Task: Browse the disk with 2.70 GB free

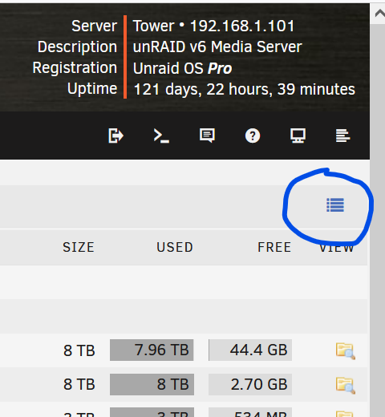Action: (346, 385)
